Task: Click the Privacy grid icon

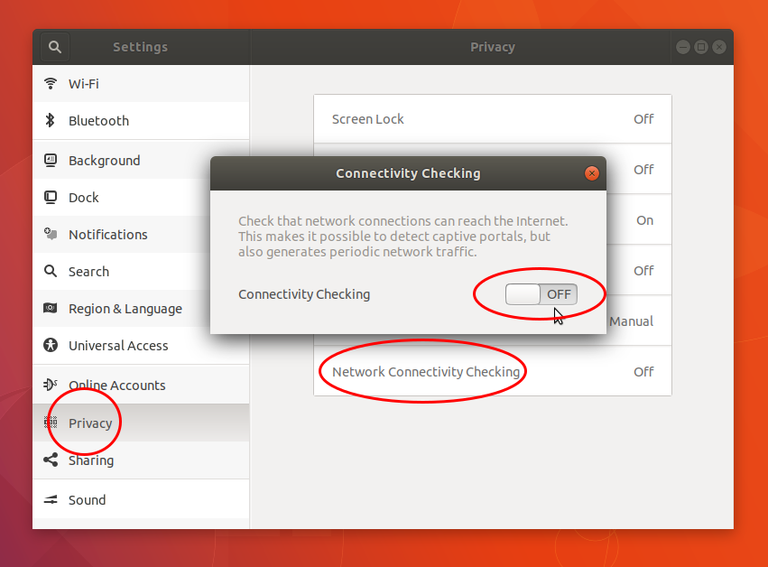Action: click(50, 422)
